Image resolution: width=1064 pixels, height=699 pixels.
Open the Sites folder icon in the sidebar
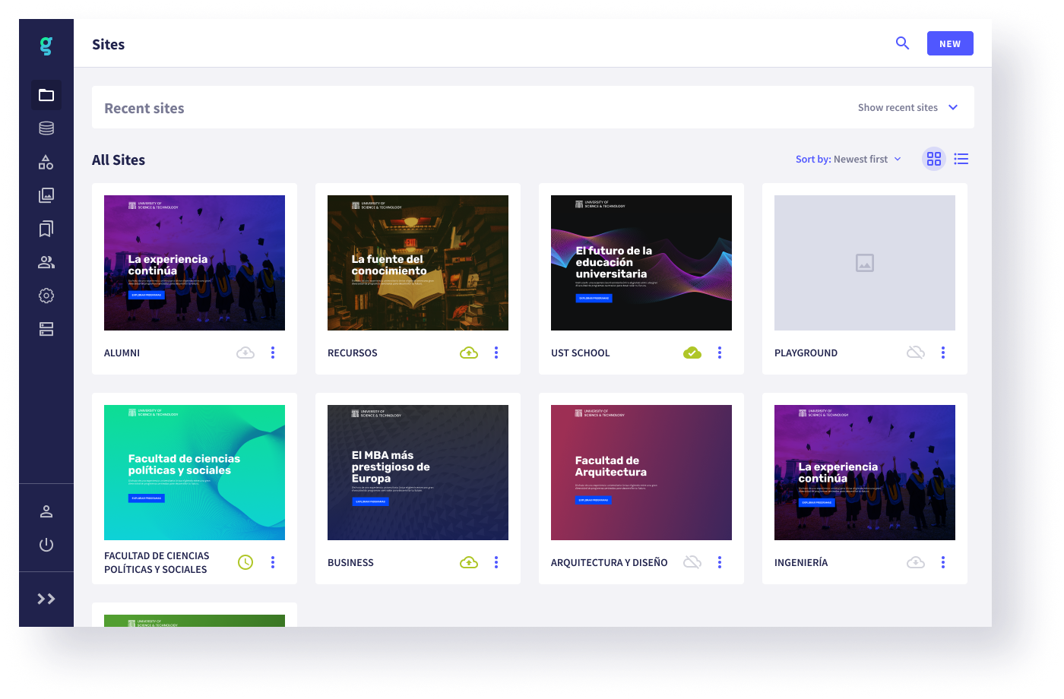pos(46,95)
